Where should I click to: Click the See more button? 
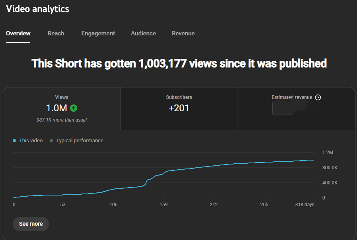[x=31, y=224]
